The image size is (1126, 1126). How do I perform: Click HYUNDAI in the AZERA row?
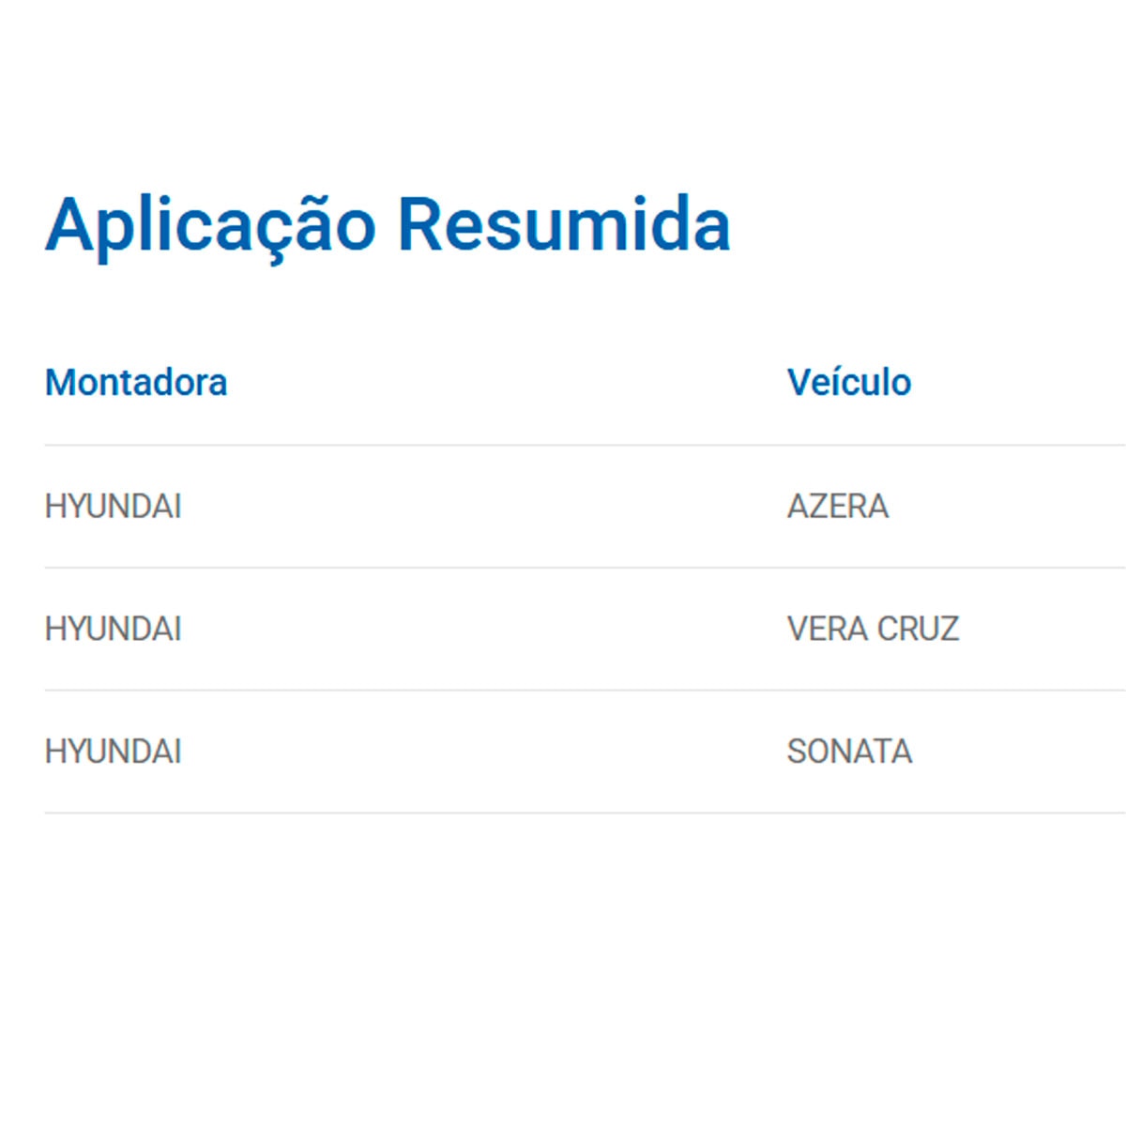pos(114,507)
